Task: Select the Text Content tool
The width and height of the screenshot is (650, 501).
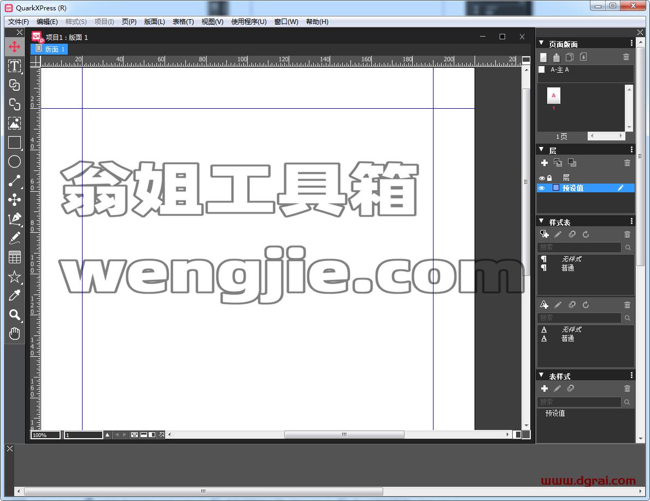Action: coord(15,66)
